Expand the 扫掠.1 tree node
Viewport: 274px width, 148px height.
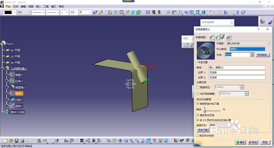7,99
